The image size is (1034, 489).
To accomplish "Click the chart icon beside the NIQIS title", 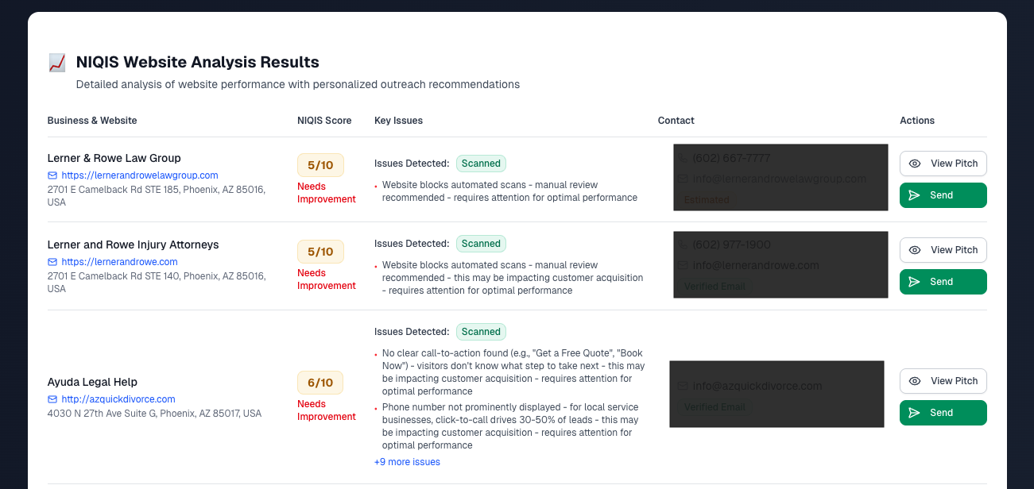I will tap(56, 63).
